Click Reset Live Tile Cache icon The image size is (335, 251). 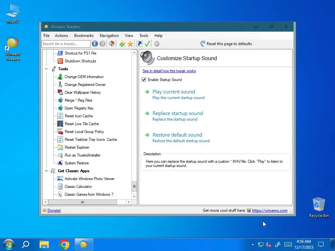click(x=60, y=124)
